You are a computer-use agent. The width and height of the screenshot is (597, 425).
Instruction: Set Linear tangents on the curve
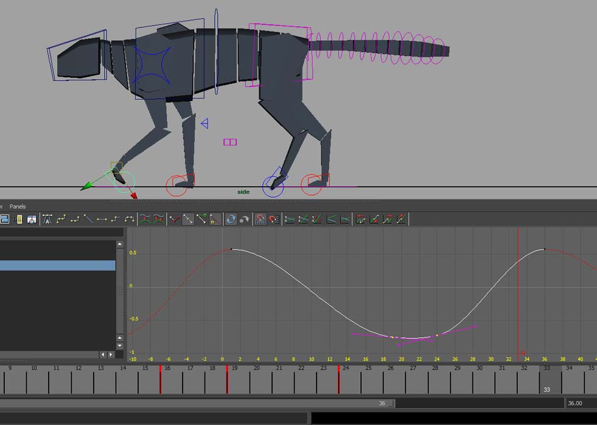(x=88, y=219)
